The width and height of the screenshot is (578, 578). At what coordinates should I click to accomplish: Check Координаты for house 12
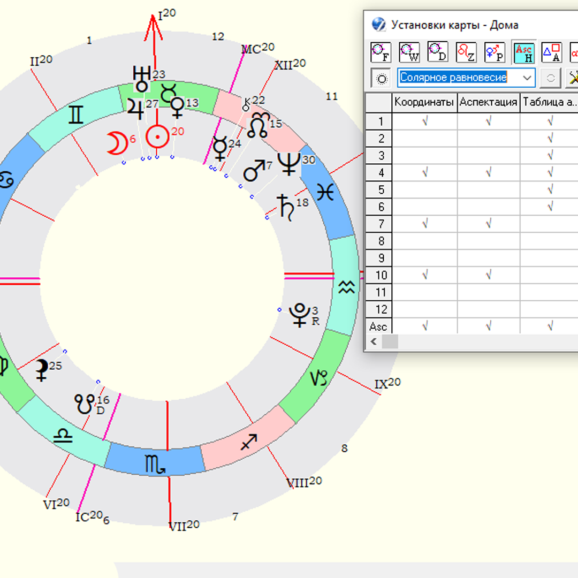[x=424, y=309]
